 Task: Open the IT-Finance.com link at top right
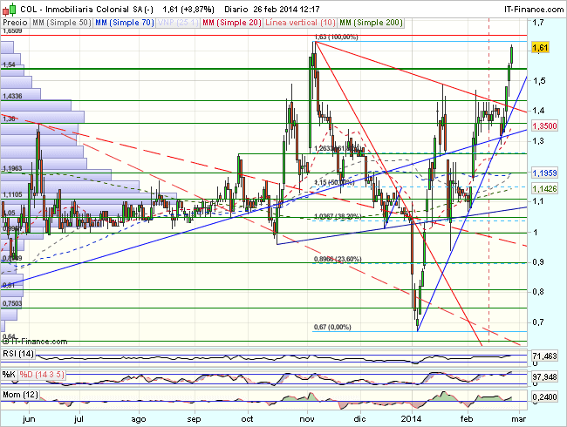pos(534,9)
